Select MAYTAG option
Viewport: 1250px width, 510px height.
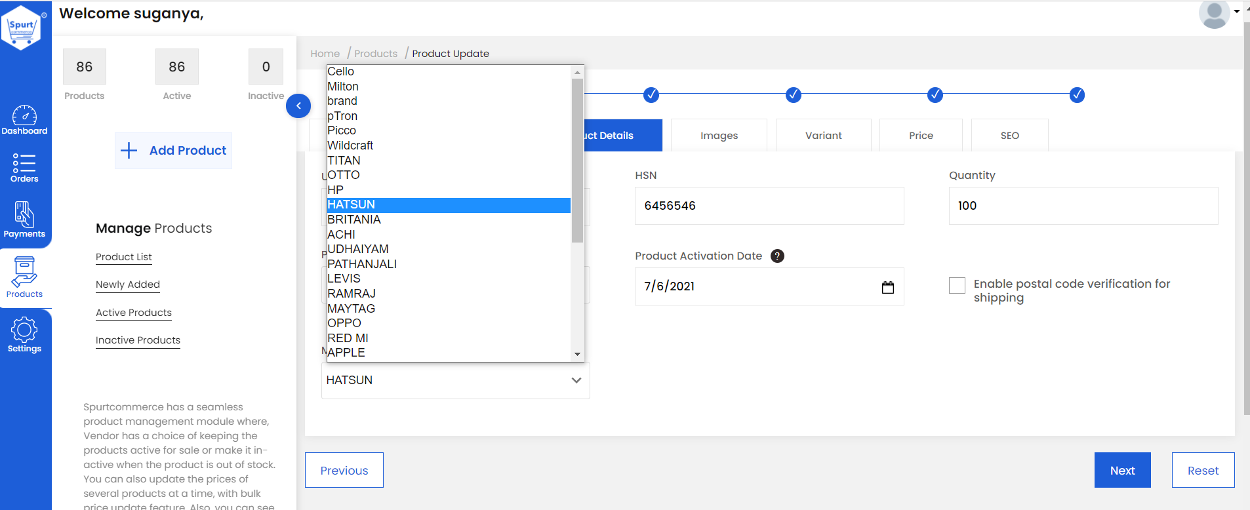point(449,309)
